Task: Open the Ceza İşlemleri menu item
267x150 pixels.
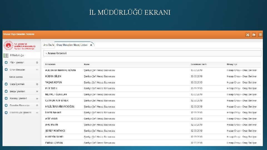Action: pyautogui.click(x=17, y=84)
